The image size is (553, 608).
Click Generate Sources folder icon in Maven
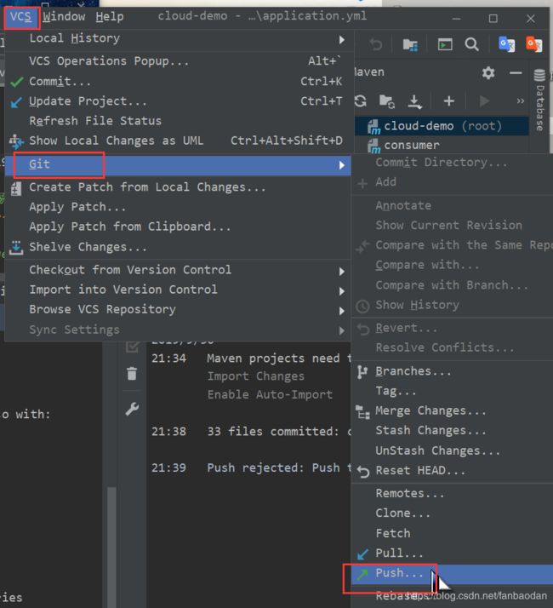point(387,101)
